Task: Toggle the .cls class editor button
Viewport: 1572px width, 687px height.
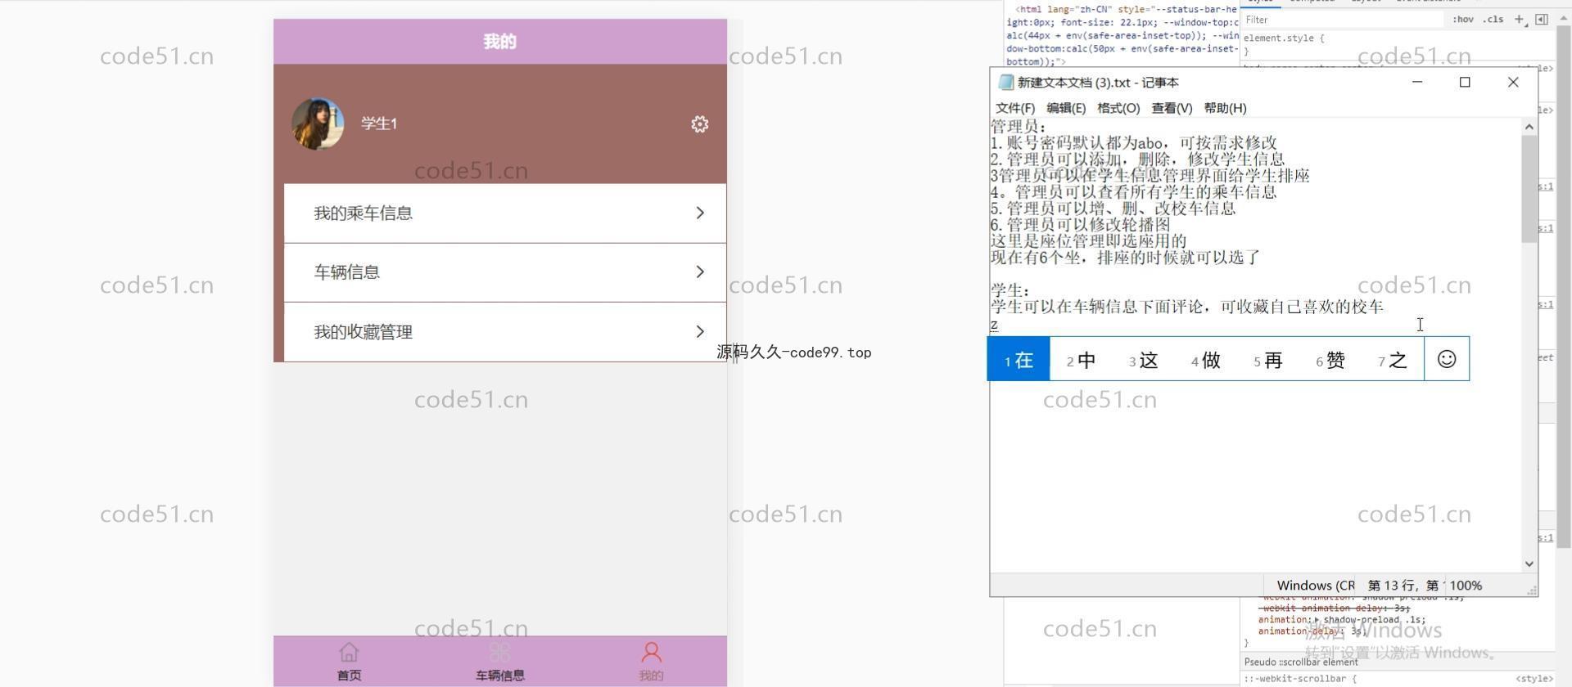Action: click(1493, 20)
